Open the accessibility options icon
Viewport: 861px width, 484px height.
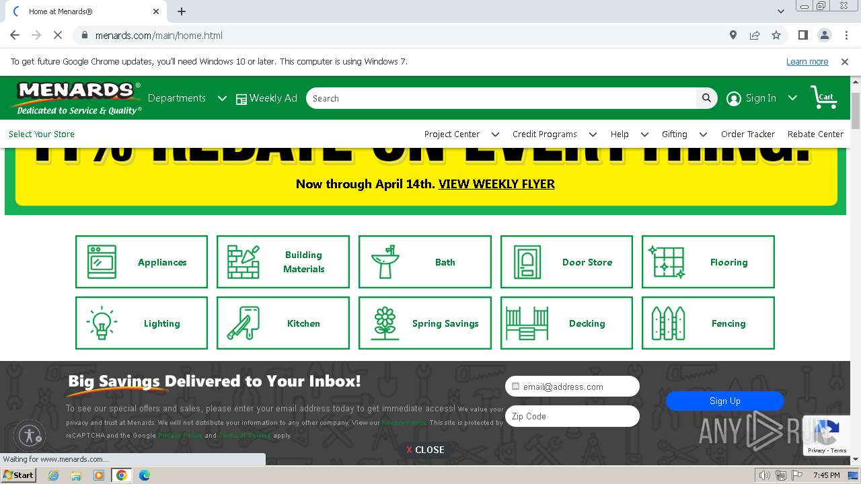pos(30,436)
